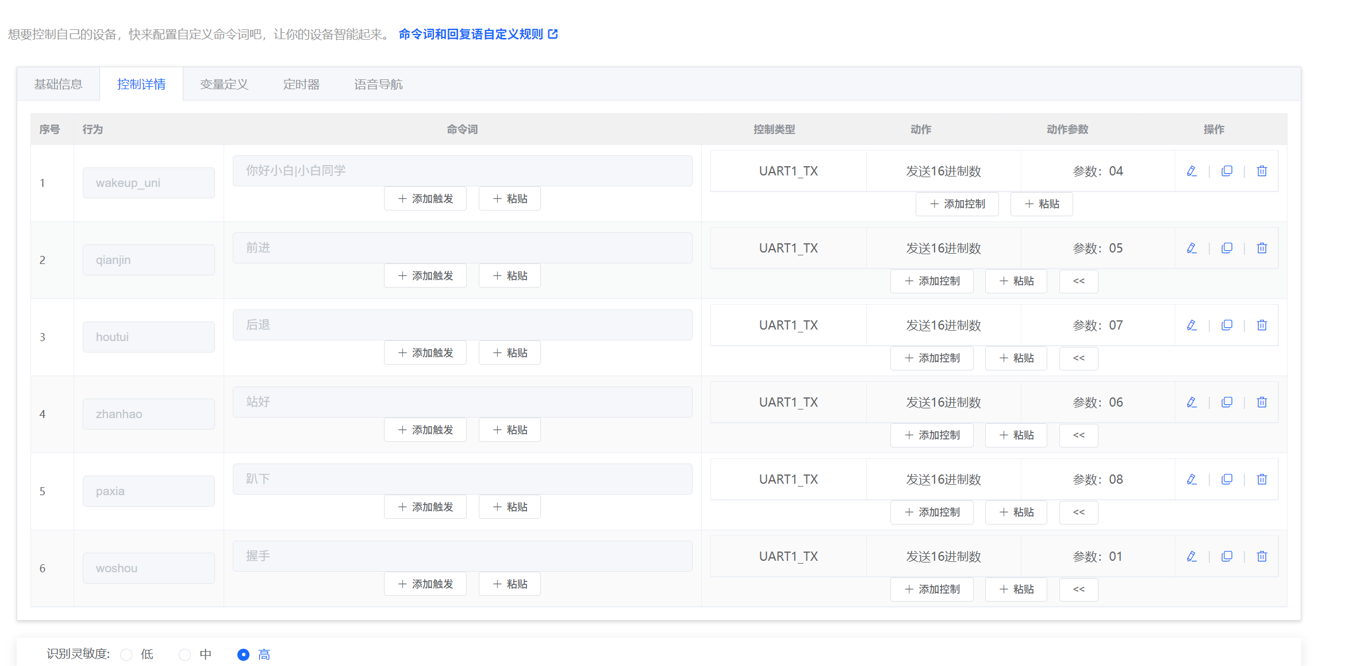
Task: Click the edit pencil icon for wakeup_uni row
Action: [x=1192, y=171]
